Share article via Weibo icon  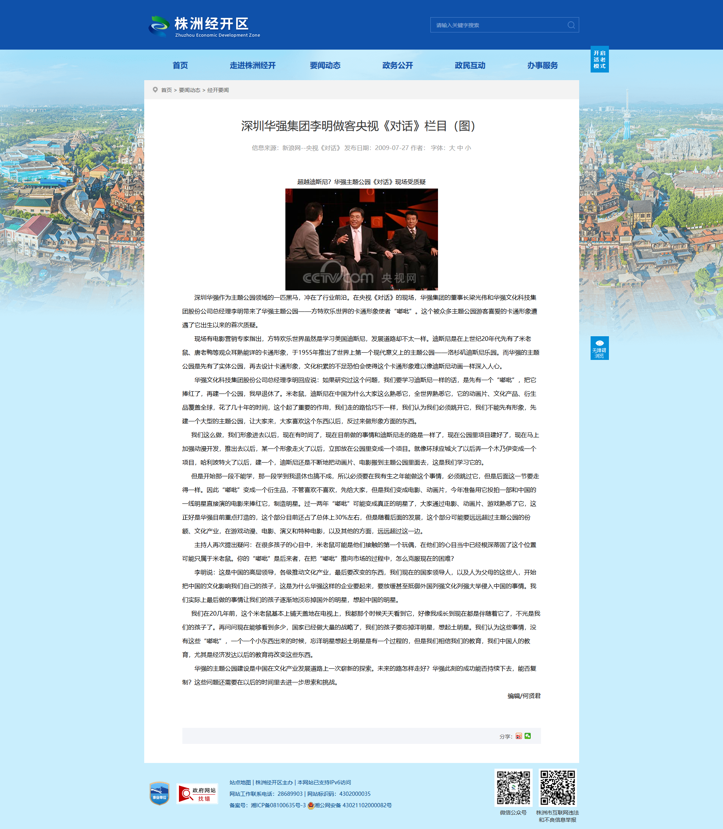[518, 736]
